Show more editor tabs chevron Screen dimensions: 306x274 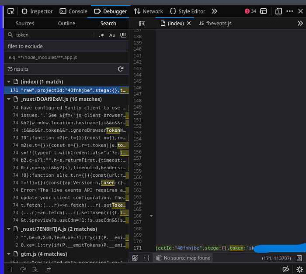[300, 24]
